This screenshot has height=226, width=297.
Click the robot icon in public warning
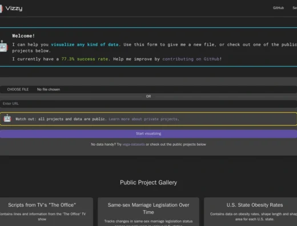tap(7, 118)
